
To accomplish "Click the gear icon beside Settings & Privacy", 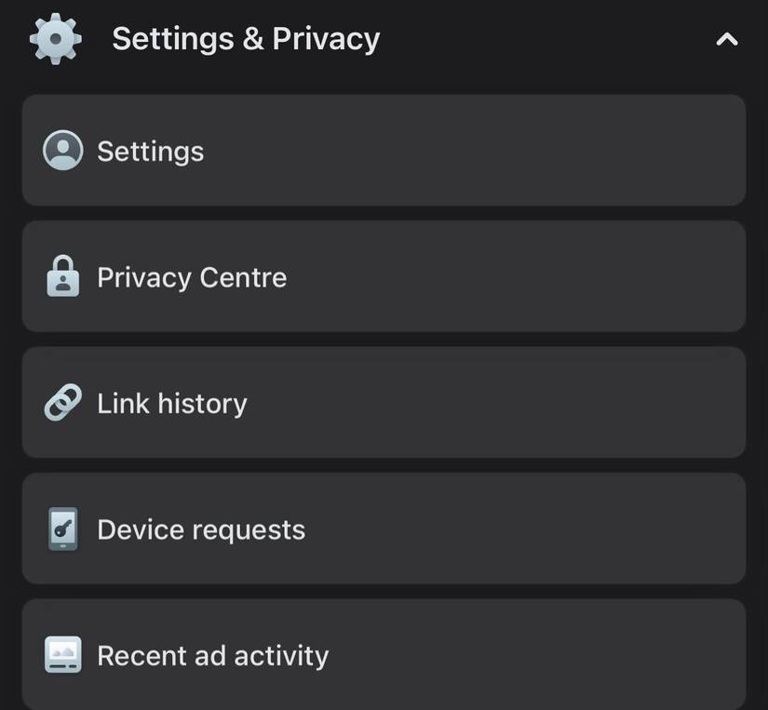I will (x=56, y=39).
